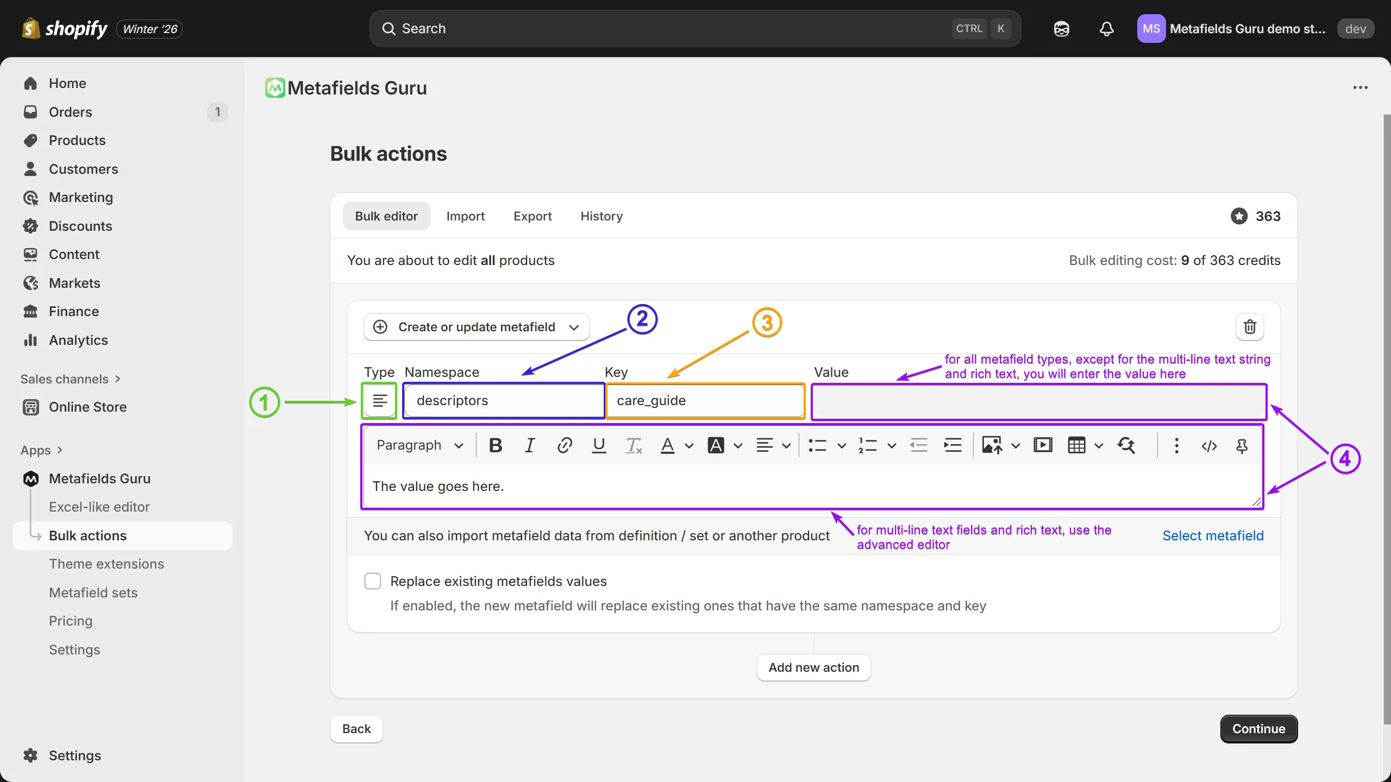Insert media with the video icon
The width and height of the screenshot is (1391, 782).
(1043, 446)
